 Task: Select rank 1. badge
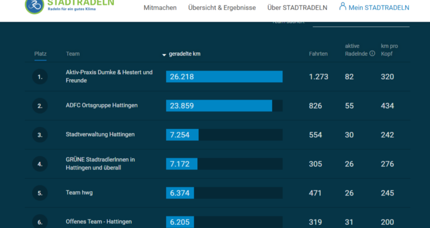[x=40, y=77]
